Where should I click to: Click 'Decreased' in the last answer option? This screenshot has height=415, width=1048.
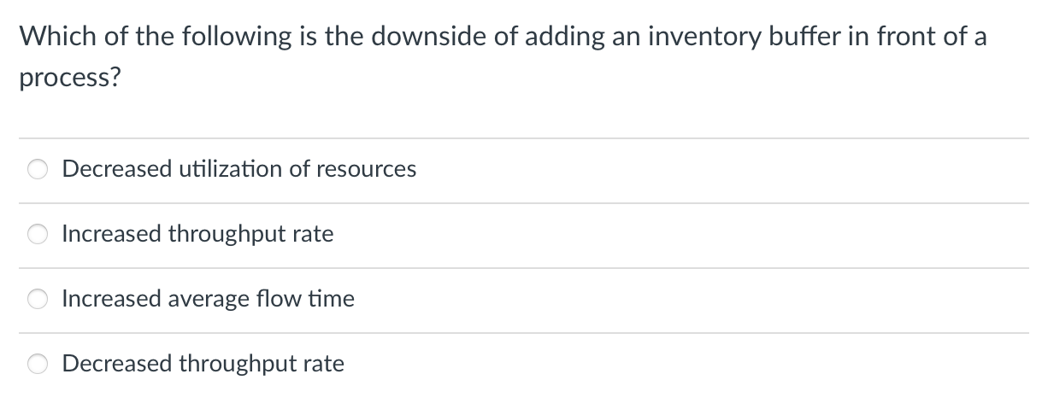point(116,364)
